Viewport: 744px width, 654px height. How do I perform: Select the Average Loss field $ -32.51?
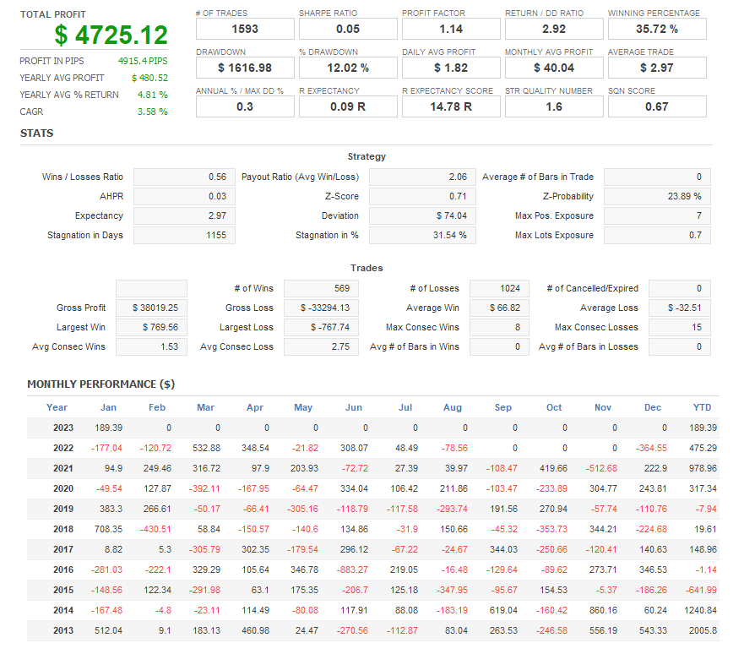[x=680, y=308]
